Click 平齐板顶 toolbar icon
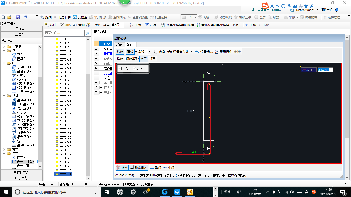 [x=97, y=17]
